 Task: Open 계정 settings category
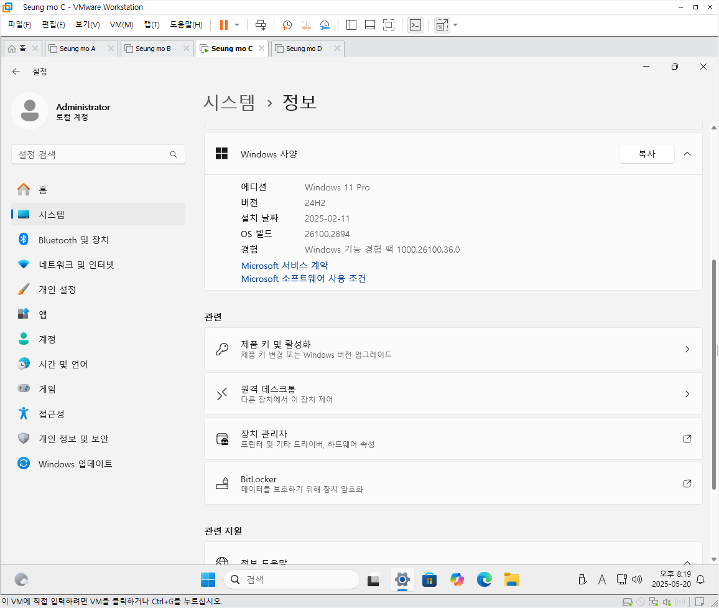click(98, 339)
